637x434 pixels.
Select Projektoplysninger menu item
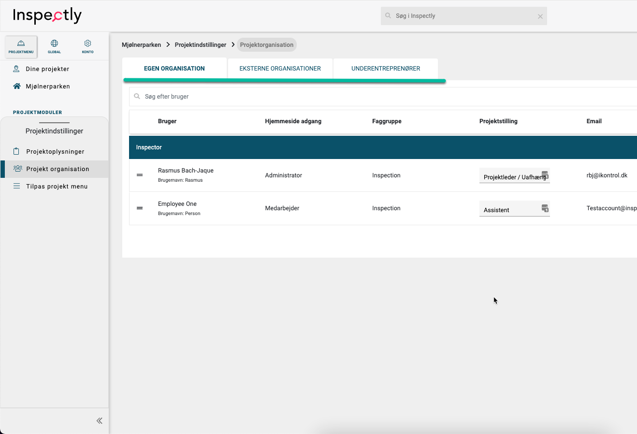coord(54,152)
